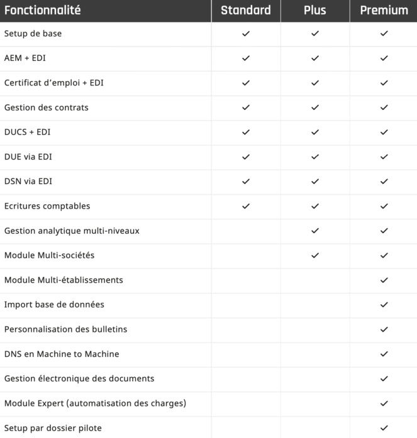Click the Standard checkmark for Setup de base
The width and height of the screenshot is (417, 438).
click(246, 33)
